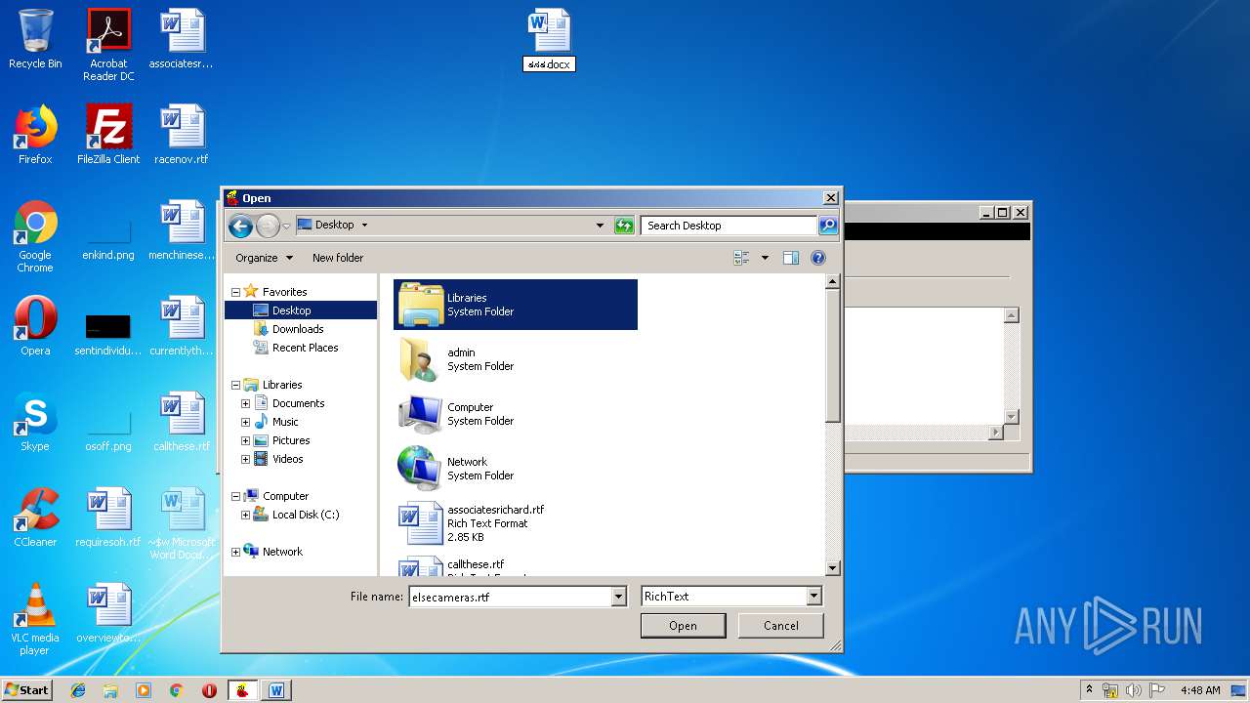Select Acrobat Reader DC desktop icon
The width and height of the screenshot is (1250, 703).
(108, 45)
